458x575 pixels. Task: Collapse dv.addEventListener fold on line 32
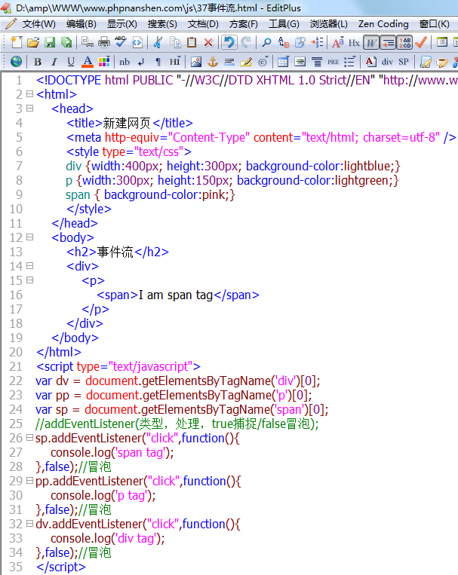pyautogui.click(x=30, y=523)
